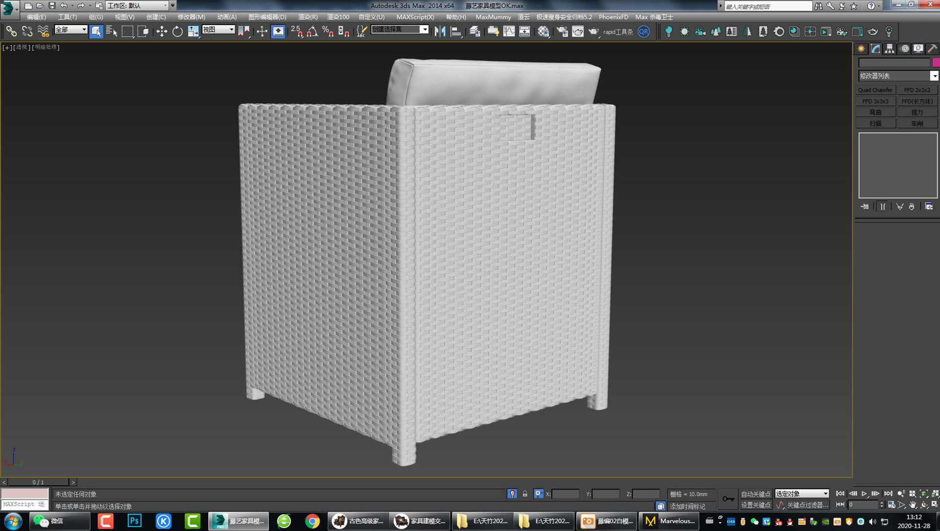Screen dimensions: 940x531
Task: Activate the Select and Rotate tool
Action: click(x=177, y=31)
